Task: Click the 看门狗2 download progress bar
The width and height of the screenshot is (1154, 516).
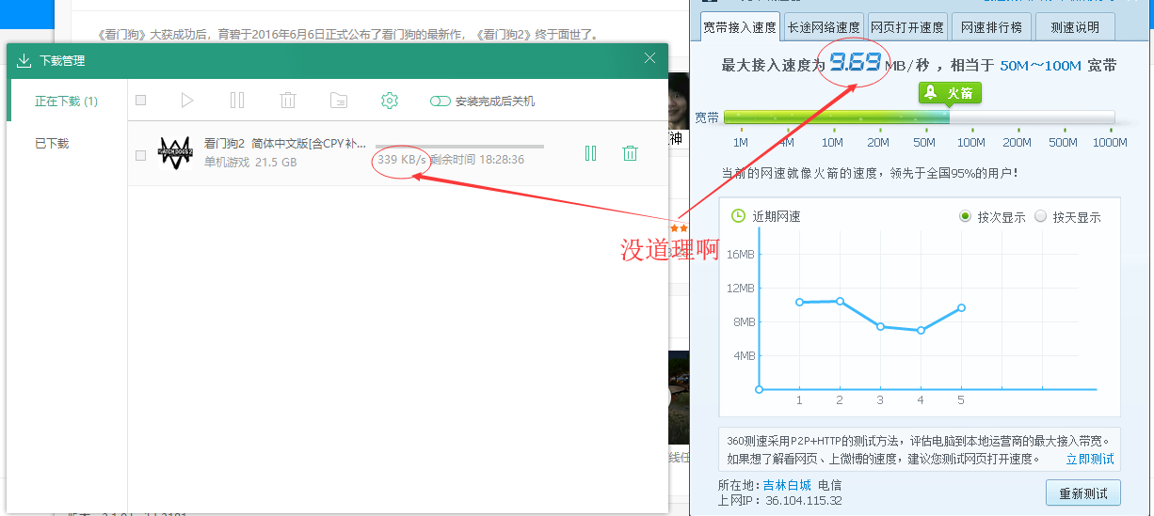Action: coord(459,147)
